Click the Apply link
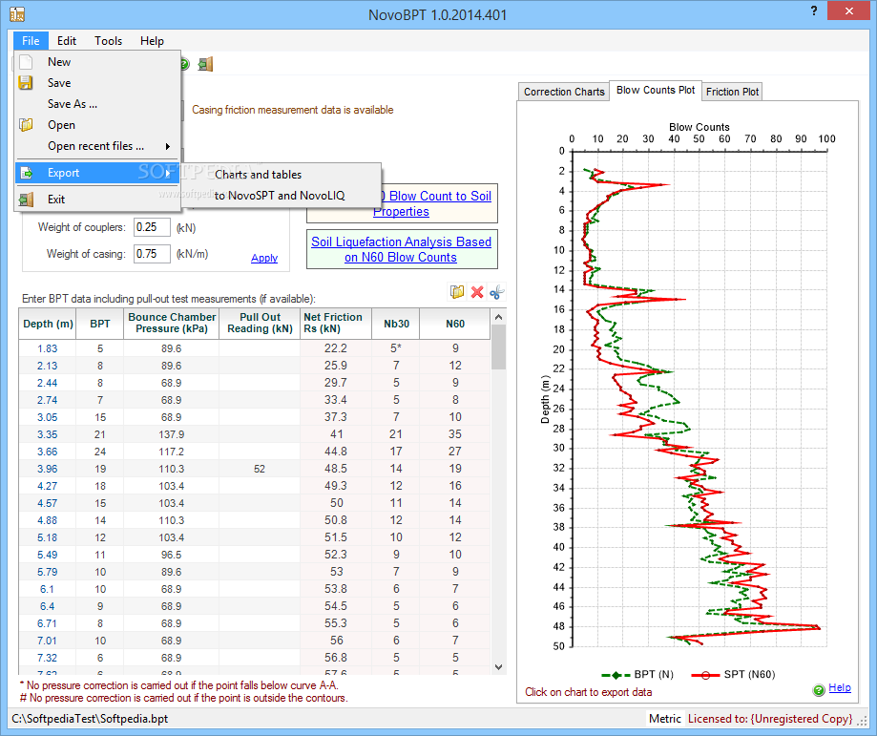Viewport: 877px width, 736px height. pyautogui.click(x=264, y=258)
